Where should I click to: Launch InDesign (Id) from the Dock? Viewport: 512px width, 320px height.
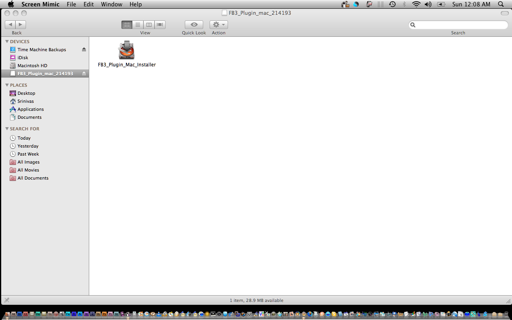pos(86,314)
